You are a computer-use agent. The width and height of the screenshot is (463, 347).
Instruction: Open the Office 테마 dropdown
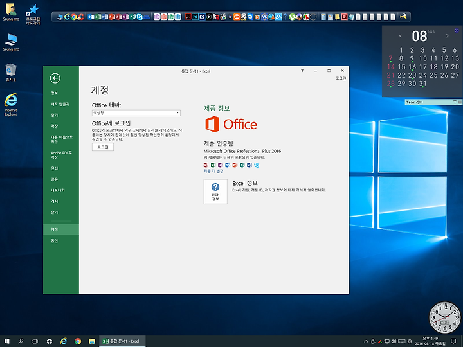(136, 112)
